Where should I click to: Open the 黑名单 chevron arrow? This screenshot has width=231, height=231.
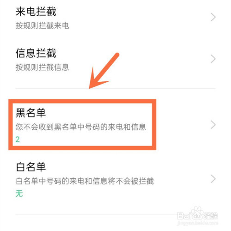(213, 125)
